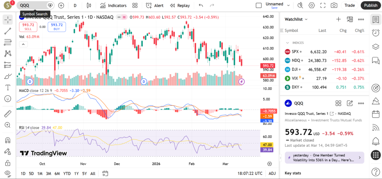382x179 pixels.
Task: Click the QQQ symbol search field
Action: [33, 6]
